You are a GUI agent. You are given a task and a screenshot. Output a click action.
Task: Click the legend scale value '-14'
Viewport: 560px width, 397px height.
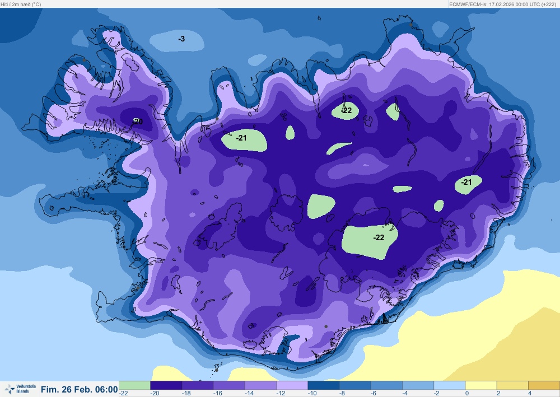249,394
